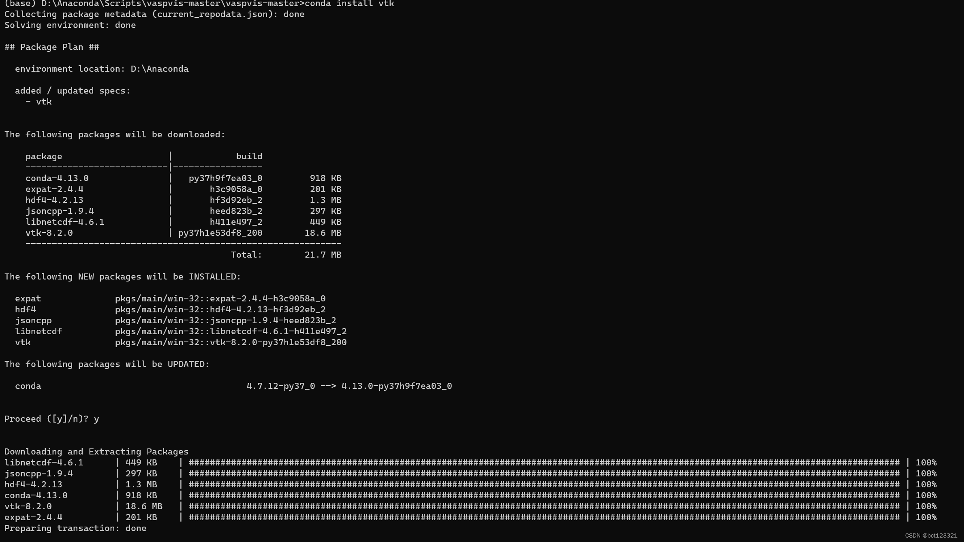This screenshot has width=964, height=542.
Task: Click the Total: 21.7 MB line
Action: tap(286, 254)
